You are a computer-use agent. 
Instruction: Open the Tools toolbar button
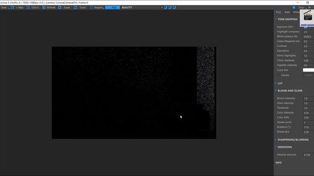tap(80, 8)
